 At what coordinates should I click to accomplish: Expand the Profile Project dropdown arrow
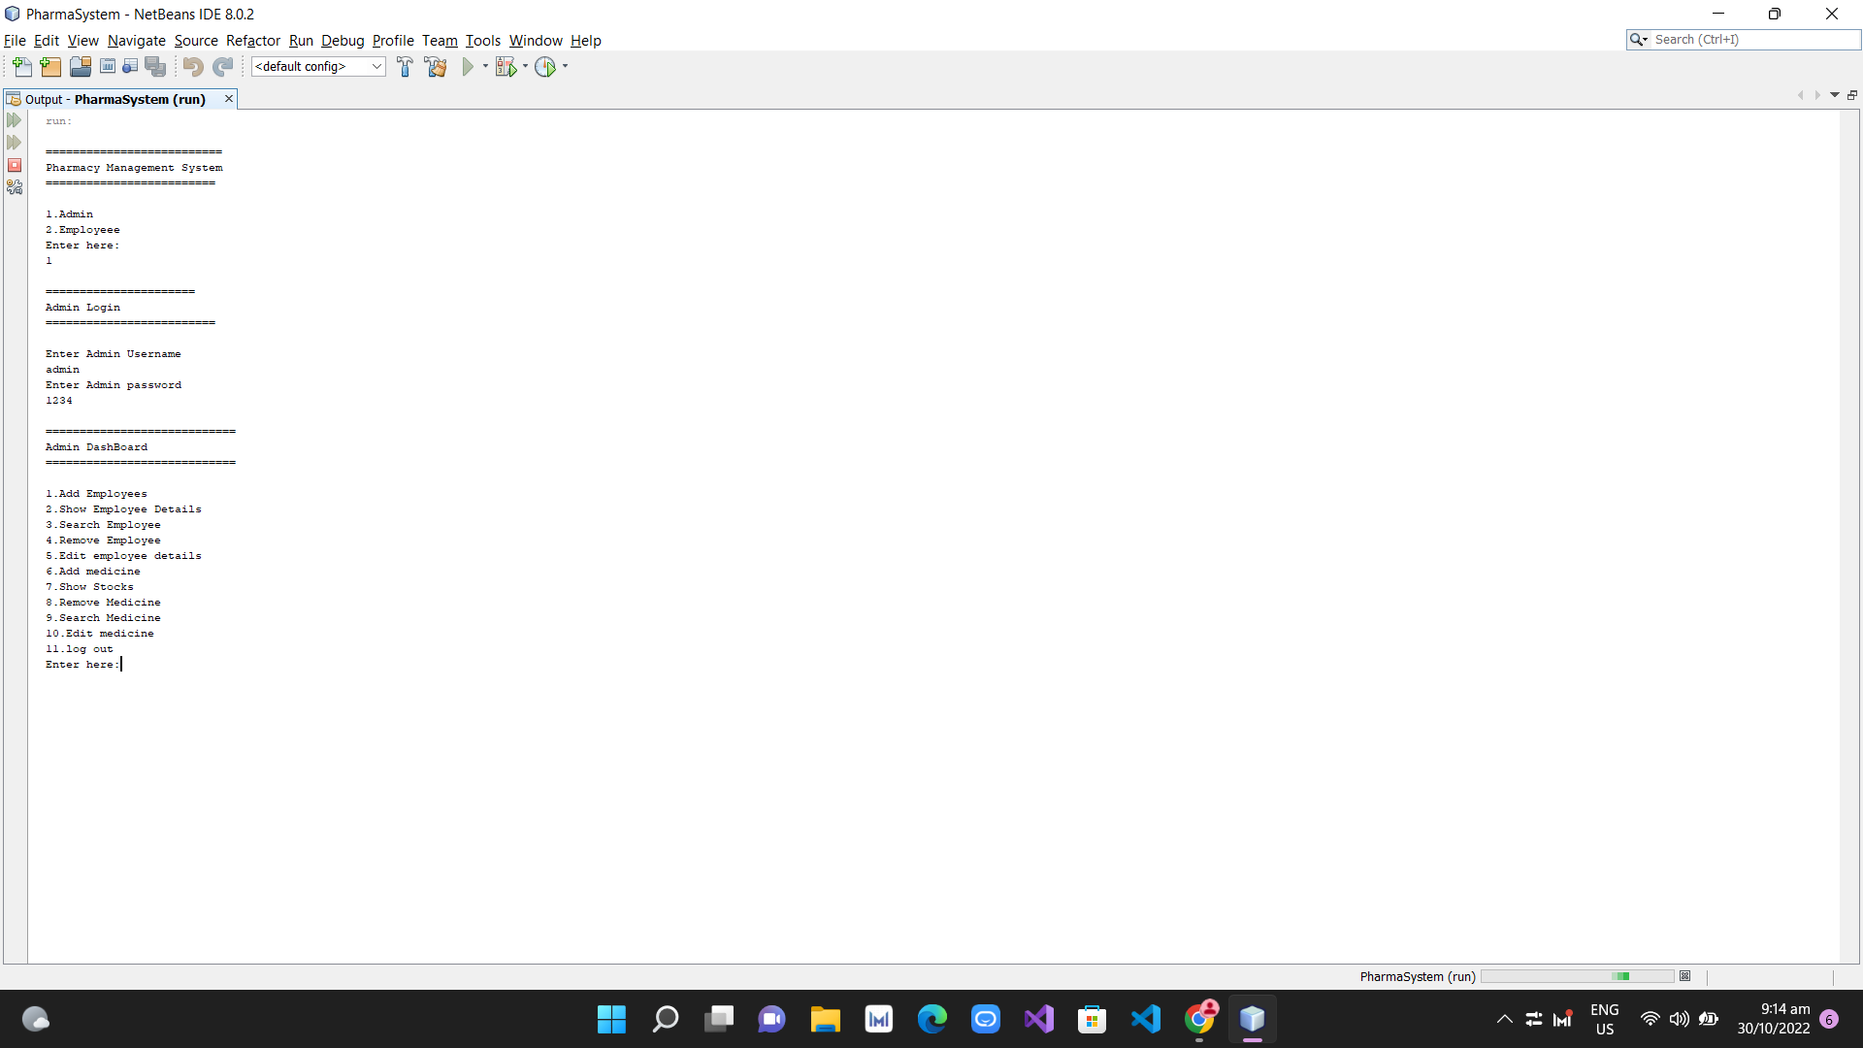pyautogui.click(x=565, y=67)
